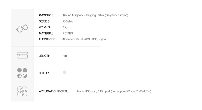The width and height of the screenshot is (202, 110).
Task: Click the MATERIAL label
Action: pyautogui.click(x=46, y=33)
